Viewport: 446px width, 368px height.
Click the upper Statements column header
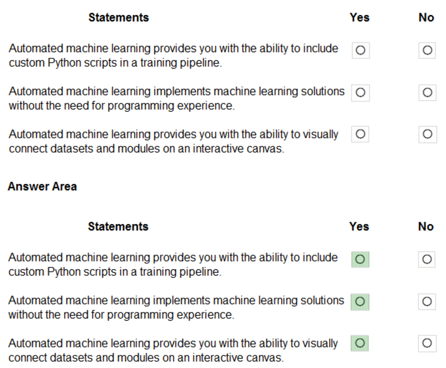tap(118, 18)
